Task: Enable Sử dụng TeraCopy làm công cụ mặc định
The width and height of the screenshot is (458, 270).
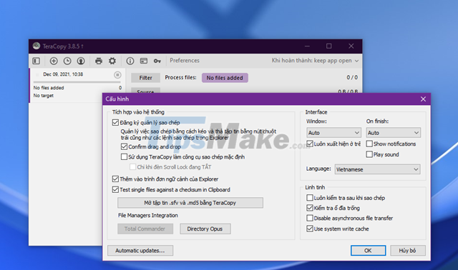Action: click(124, 157)
